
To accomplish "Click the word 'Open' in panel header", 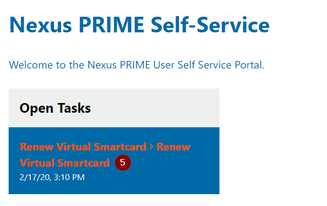I will pos(37,108).
